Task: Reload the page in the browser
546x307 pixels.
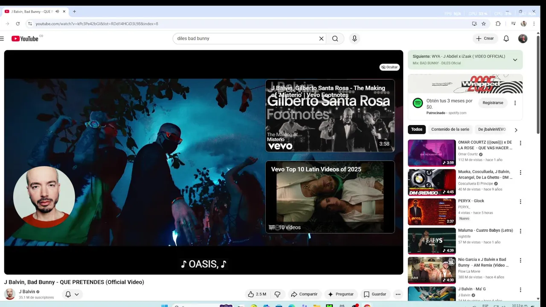Action: 17,24
